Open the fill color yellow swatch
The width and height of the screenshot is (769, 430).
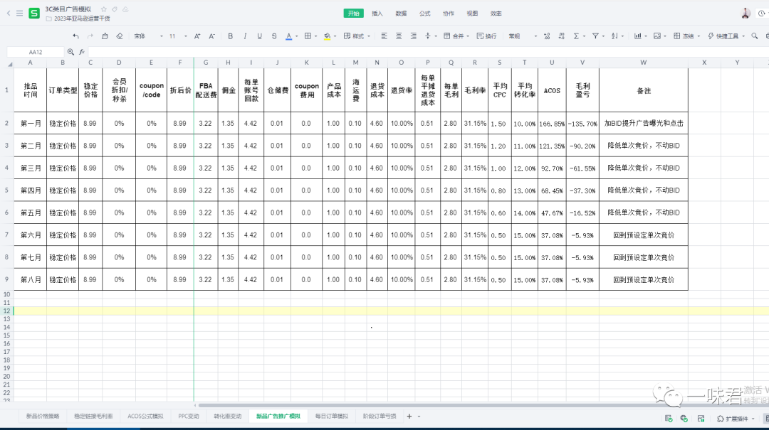pos(326,36)
